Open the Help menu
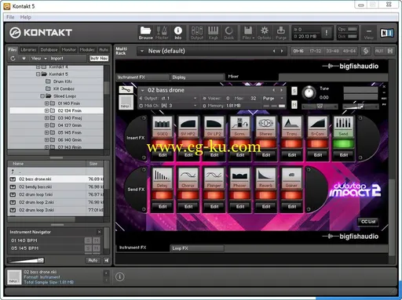This screenshot has width=402, height=300. point(25,17)
